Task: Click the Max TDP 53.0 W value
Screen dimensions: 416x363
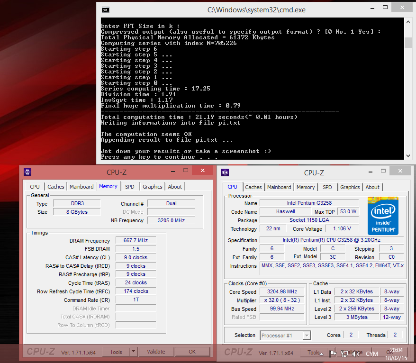Action: click(x=348, y=211)
